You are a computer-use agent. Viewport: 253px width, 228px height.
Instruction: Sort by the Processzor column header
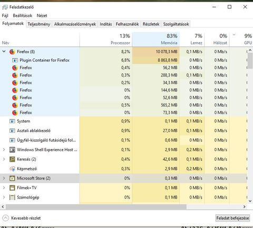(106, 39)
